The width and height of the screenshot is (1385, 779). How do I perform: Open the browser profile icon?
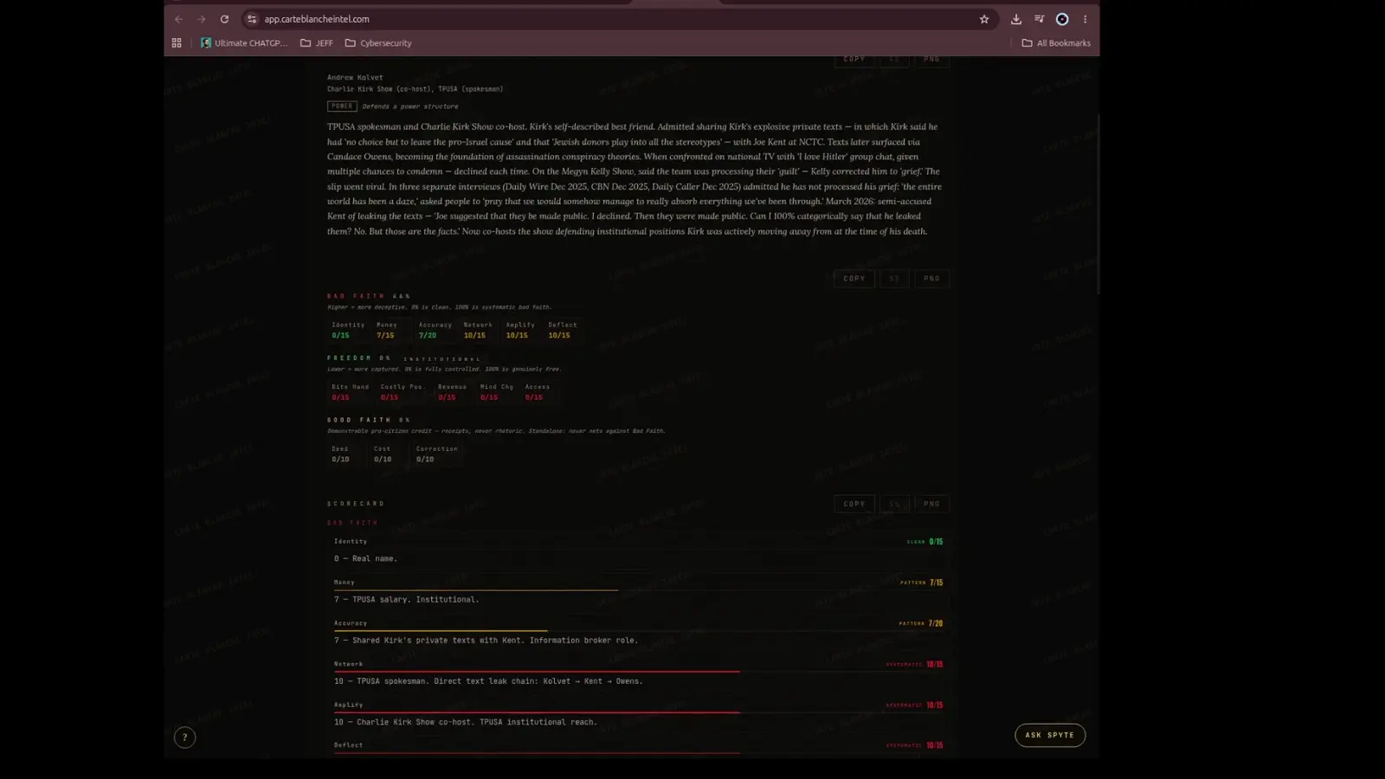pyautogui.click(x=1062, y=19)
